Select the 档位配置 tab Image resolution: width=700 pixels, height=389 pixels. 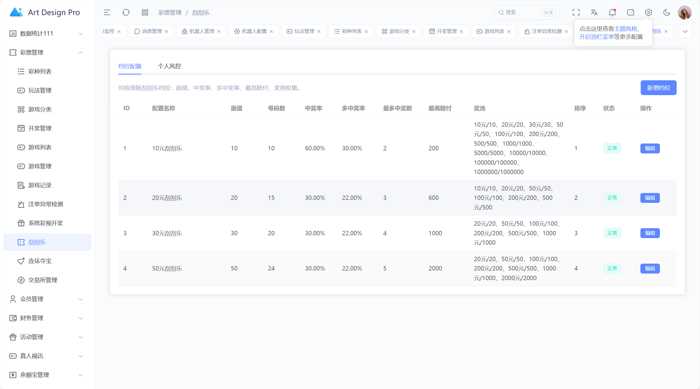pyautogui.click(x=130, y=66)
